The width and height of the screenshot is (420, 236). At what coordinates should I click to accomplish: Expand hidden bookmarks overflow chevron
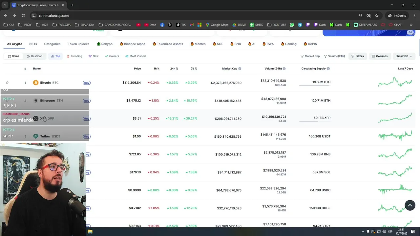[x=411, y=25]
